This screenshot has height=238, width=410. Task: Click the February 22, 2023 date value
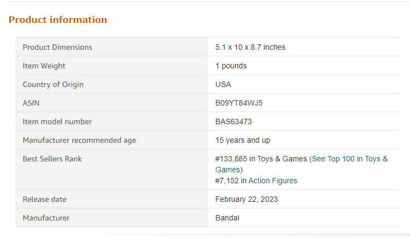point(247,199)
